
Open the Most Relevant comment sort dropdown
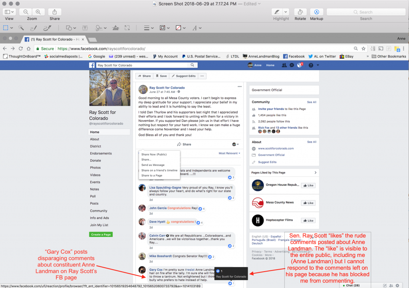(x=229, y=153)
